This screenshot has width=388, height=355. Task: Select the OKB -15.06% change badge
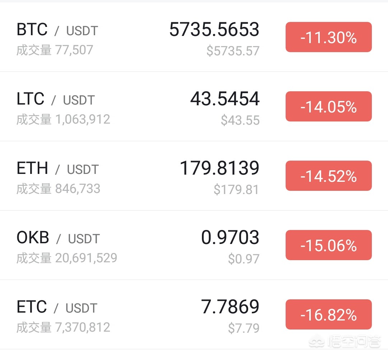[328, 245]
